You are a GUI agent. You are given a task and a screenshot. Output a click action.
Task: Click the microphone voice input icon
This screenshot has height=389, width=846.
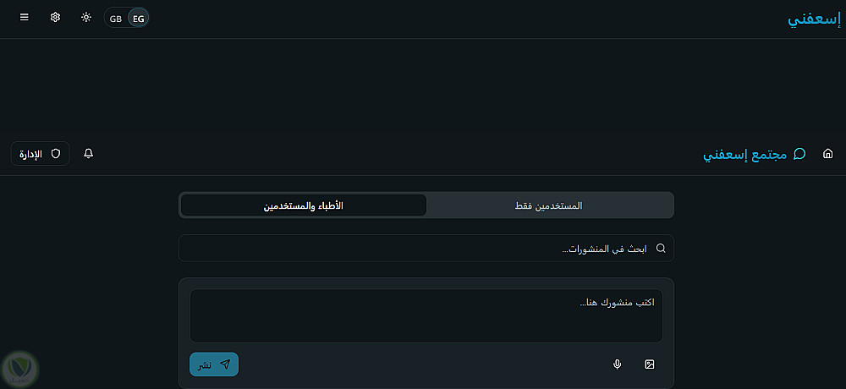618,364
